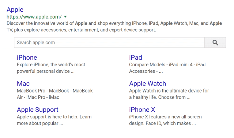Focus the Search apple.com field
The height and width of the screenshot is (138, 234).
109,43
